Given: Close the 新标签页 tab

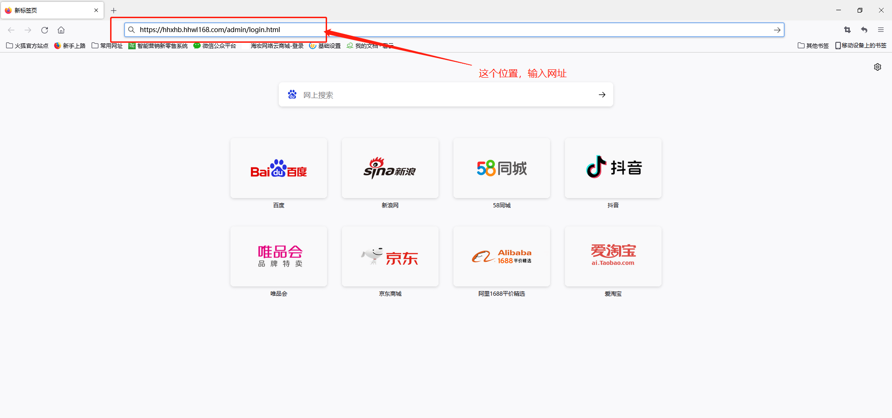Looking at the screenshot, I should coord(96,10).
